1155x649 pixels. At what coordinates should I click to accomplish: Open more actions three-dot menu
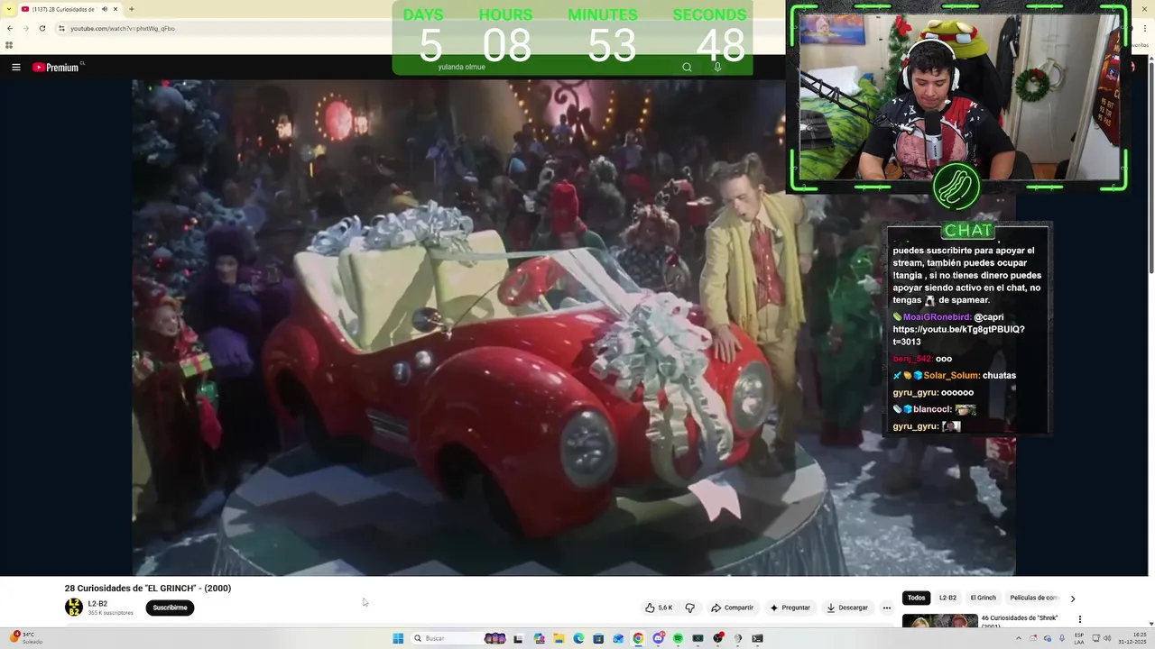point(886,608)
